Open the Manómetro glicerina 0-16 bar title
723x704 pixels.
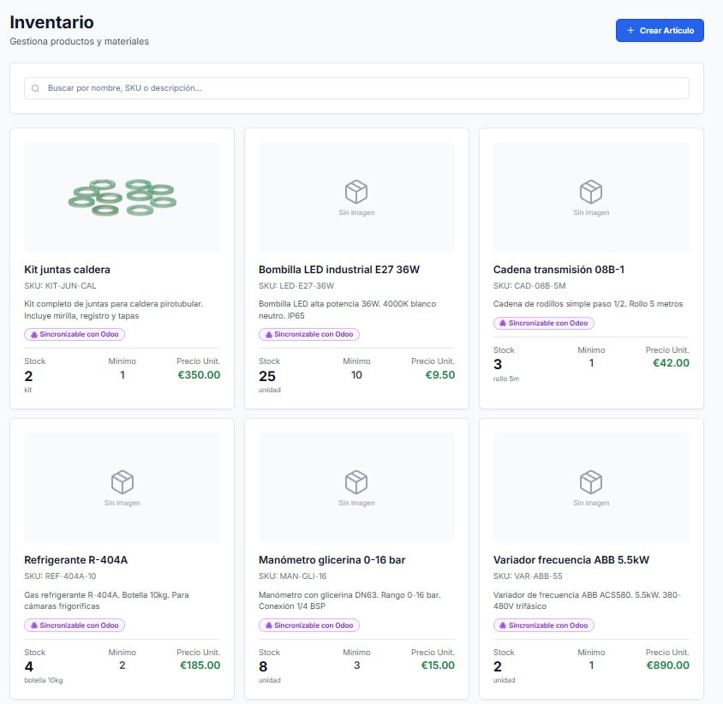332,560
